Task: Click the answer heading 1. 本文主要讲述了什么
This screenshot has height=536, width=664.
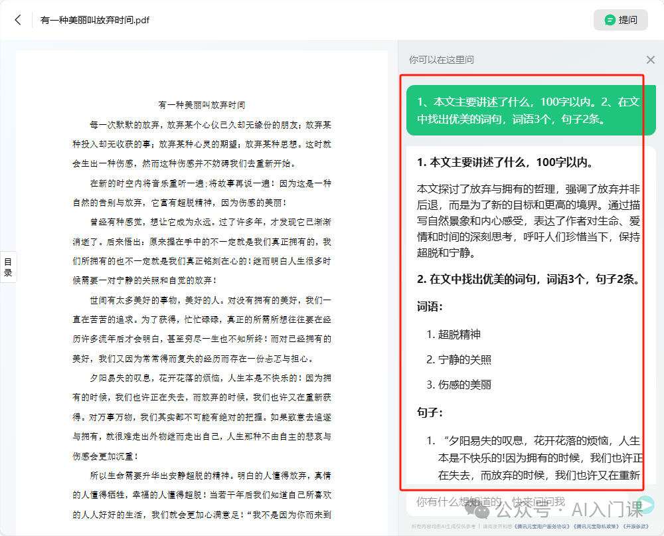Action: pyautogui.click(x=505, y=163)
